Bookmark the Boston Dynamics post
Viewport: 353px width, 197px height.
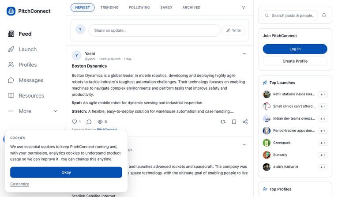(x=234, y=122)
